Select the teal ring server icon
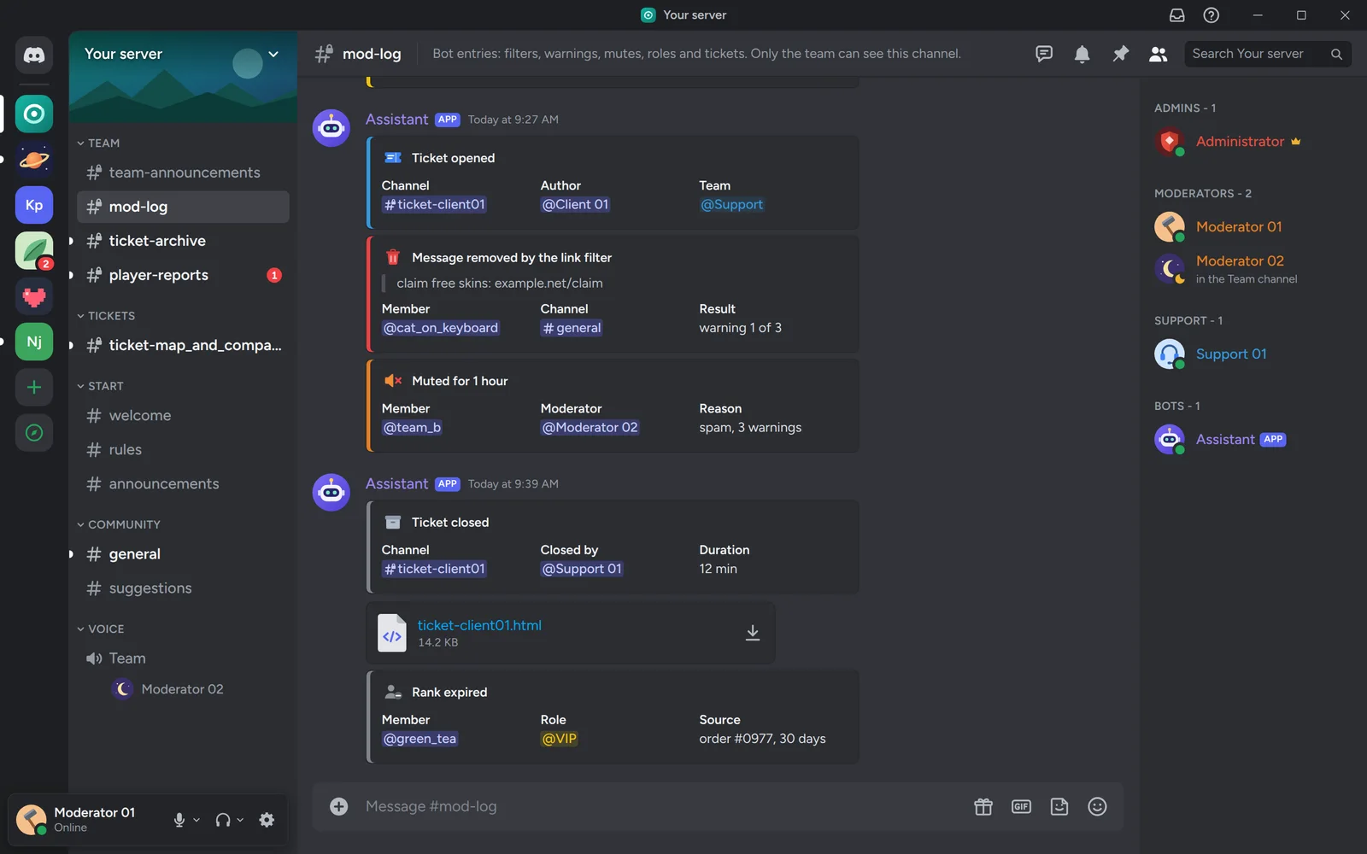 (34, 114)
